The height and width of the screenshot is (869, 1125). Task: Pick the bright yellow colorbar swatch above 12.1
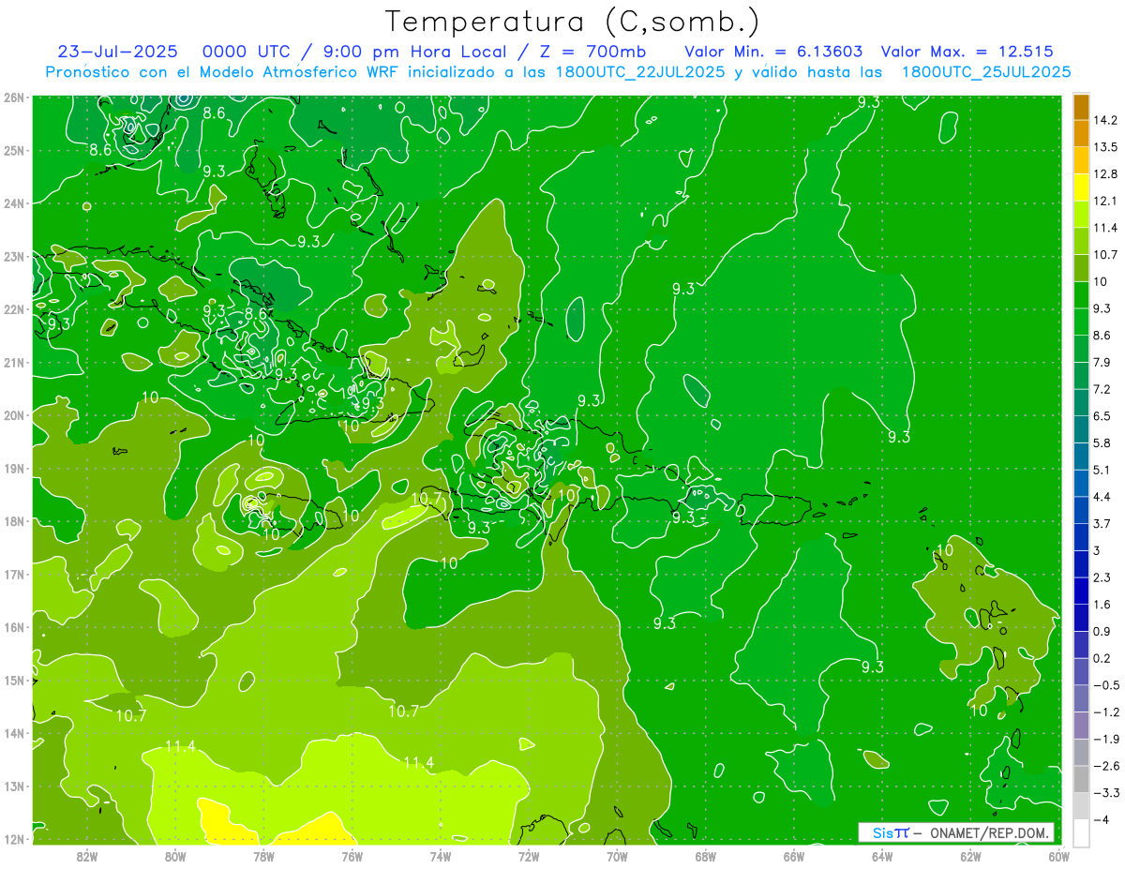point(1081,188)
